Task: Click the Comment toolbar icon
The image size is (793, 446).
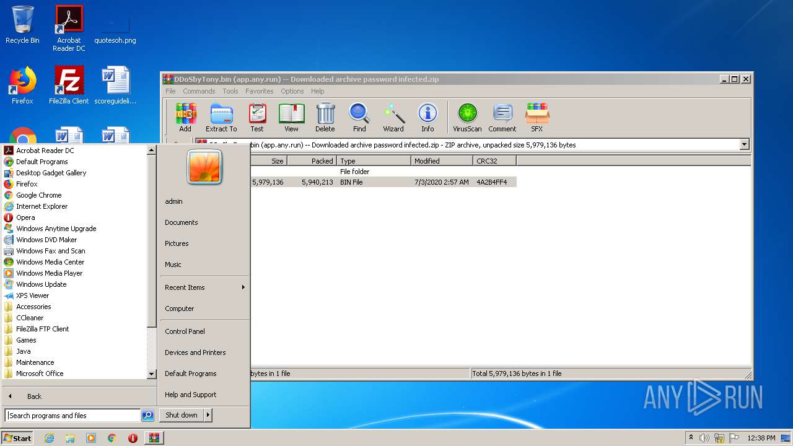Action: pyautogui.click(x=502, y=118)
